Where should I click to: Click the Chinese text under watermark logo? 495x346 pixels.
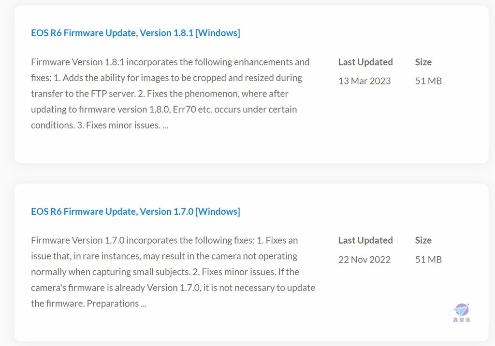(462, 320)
